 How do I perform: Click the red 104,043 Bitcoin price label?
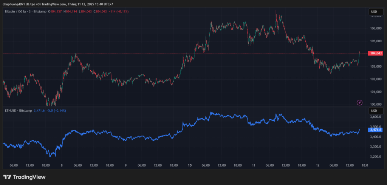coord(376,54)
